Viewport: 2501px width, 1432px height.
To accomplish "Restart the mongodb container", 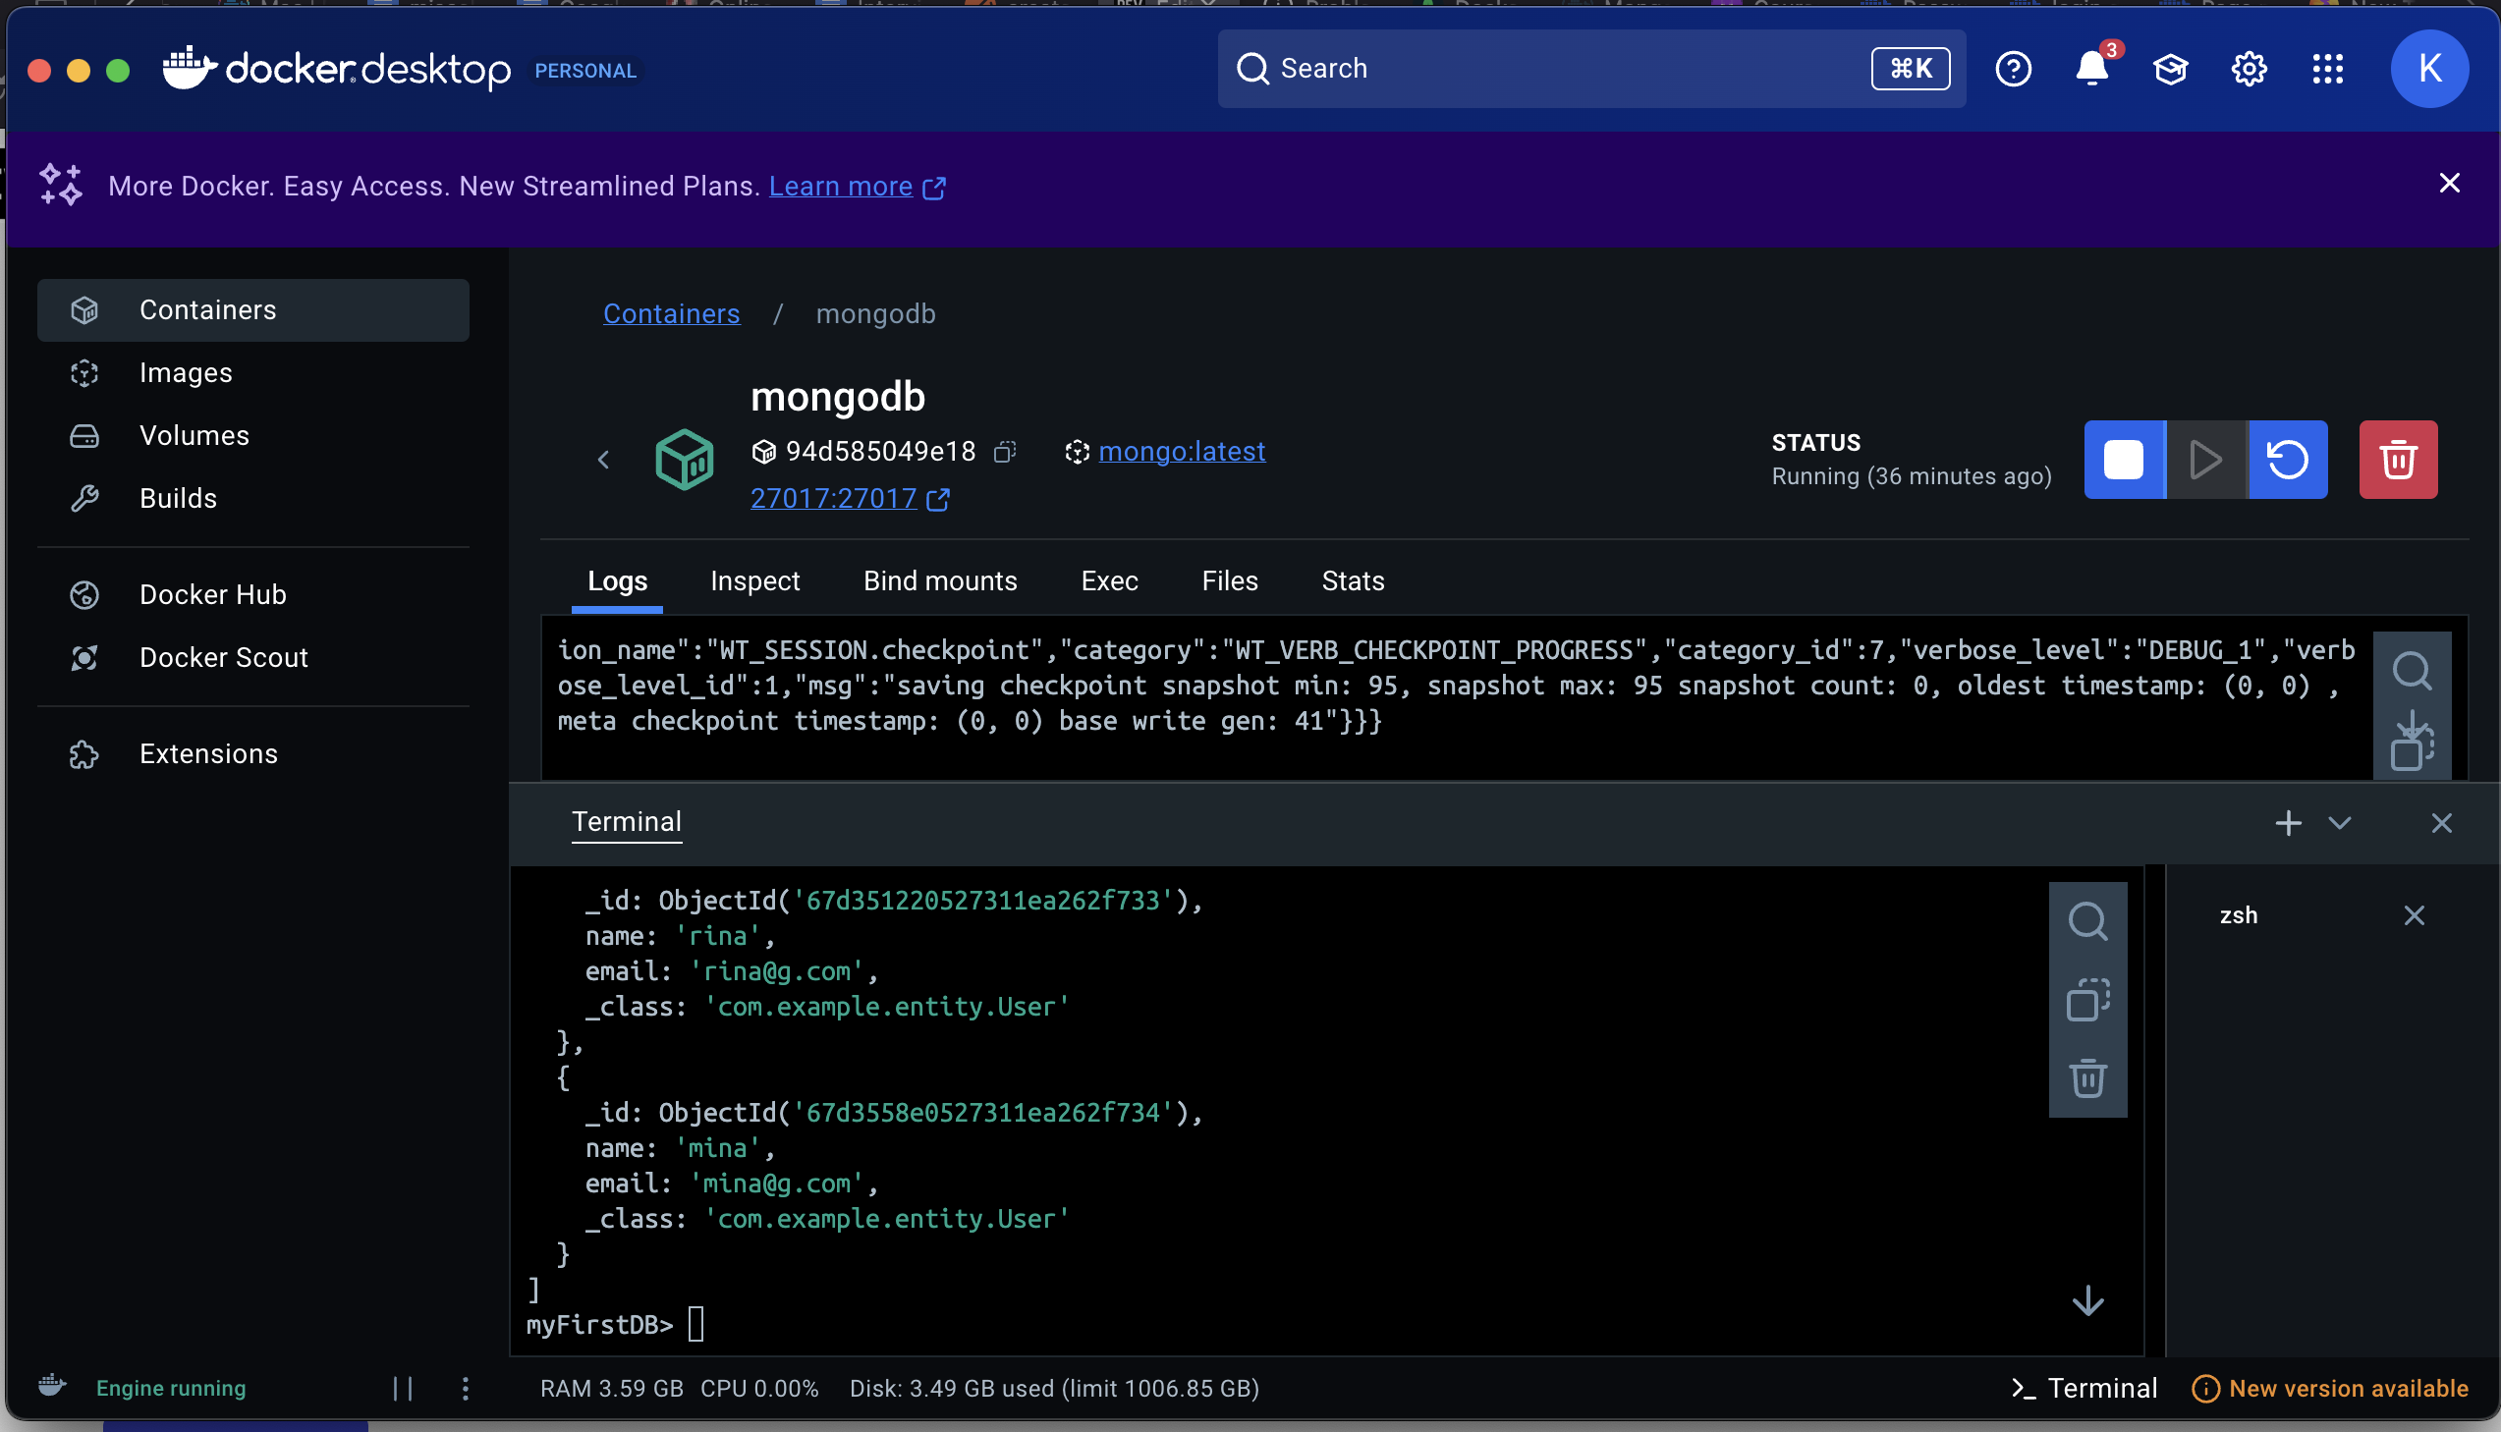I will tap(2288, 460).
